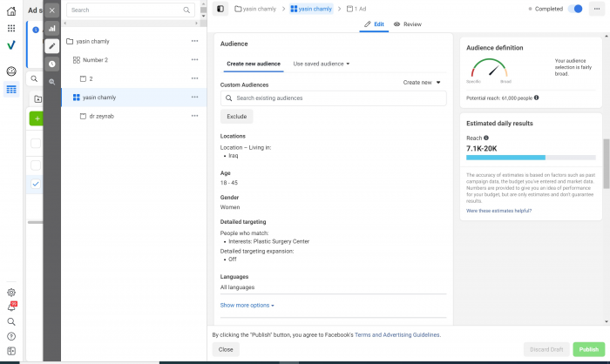Open the clock history icon in dark sidebar
The width and height of the screenshot is (610, 364).
(52, 64)
